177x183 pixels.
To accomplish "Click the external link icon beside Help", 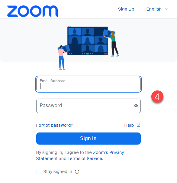I will (x=138, y=125).
